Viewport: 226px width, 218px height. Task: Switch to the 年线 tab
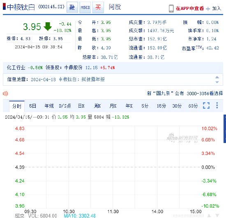49,106
